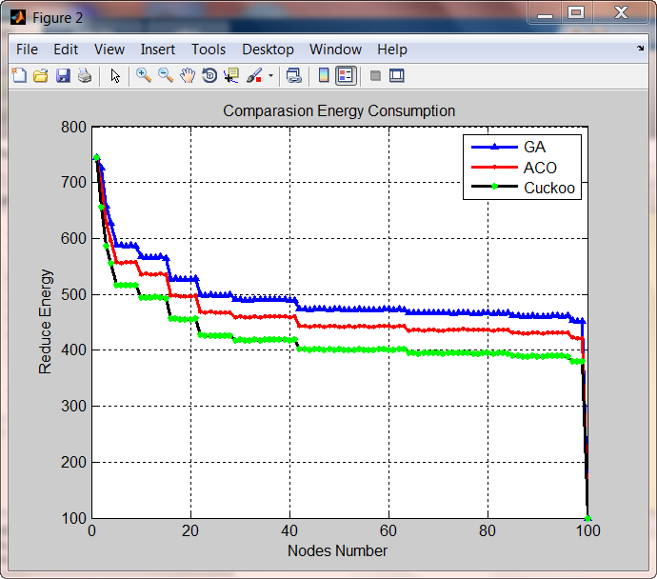Screen dimensions: 657x579
Task: Open the Desktop menu
Action: click(269, 50)
